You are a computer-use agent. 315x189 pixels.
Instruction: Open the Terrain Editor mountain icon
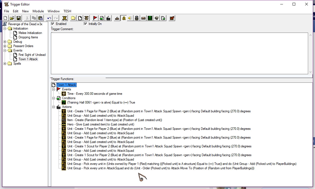click(117, 18)
